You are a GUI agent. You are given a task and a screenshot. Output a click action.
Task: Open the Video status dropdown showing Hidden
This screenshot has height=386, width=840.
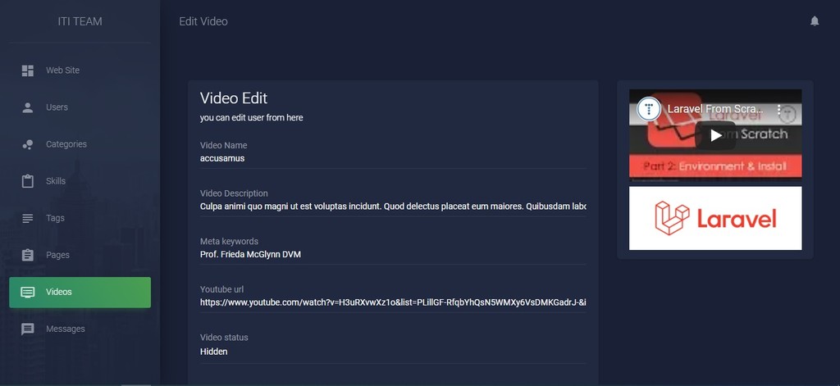click(x=393, y=352)
